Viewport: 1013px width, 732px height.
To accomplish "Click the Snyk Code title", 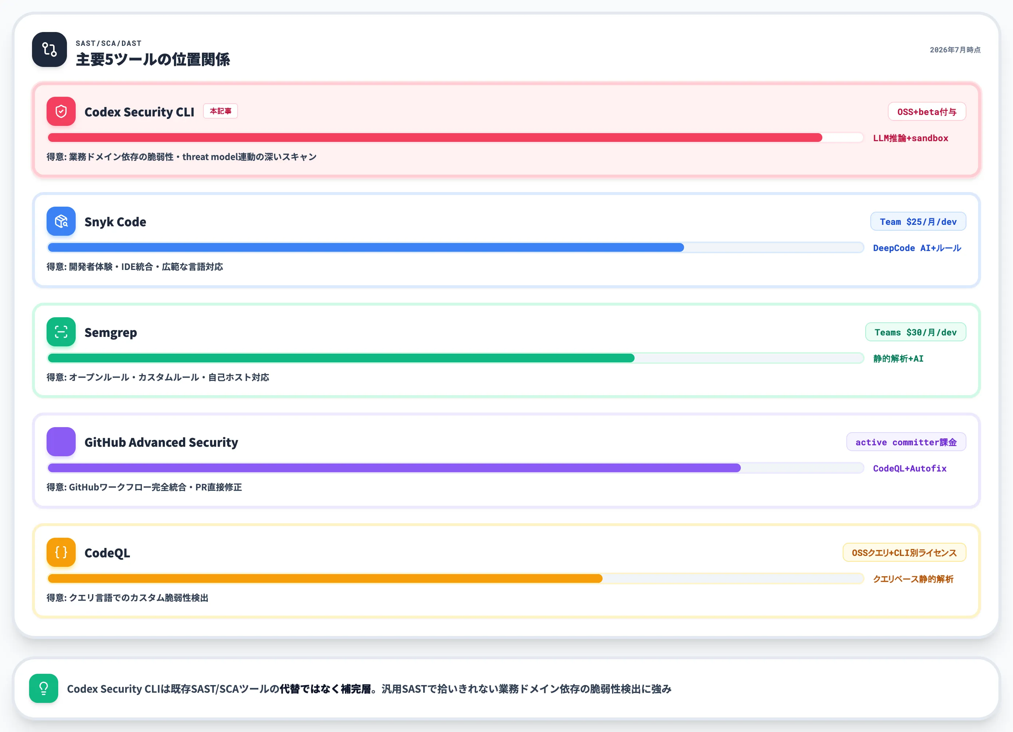I will coord(115,222).
